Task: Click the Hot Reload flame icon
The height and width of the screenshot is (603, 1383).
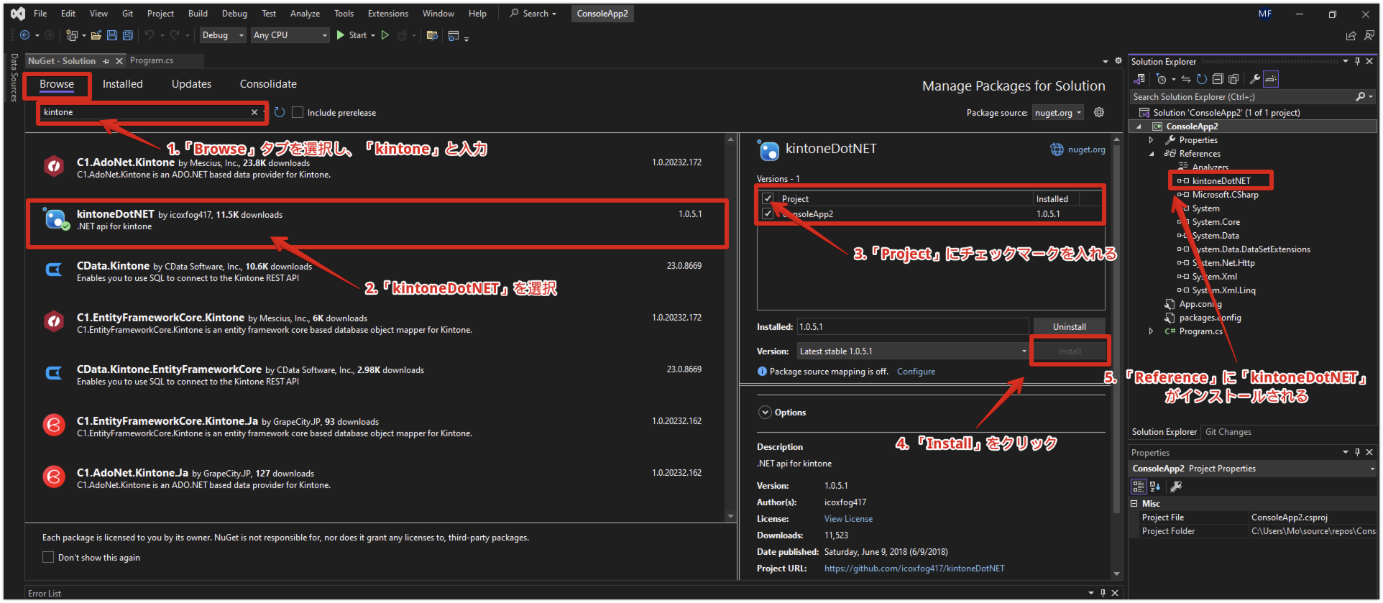Action: point(402,35)
